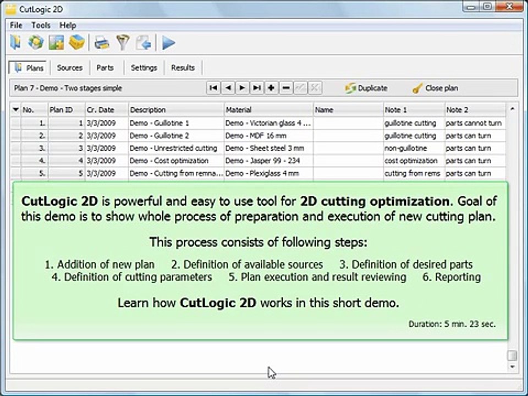Select the 'Demo - Unrestricted cutting' cell
Viewport: 528px width, 396px height.
(x=176, y=148)
